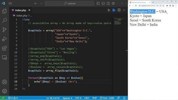Open the Manage gear menu
The width and height of the screenshot is (178, 100).
coord(4,91)
